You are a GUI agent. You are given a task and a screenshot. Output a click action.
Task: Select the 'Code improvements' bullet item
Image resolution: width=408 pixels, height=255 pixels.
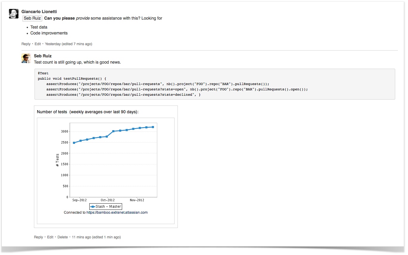click(x=49, y=33)
